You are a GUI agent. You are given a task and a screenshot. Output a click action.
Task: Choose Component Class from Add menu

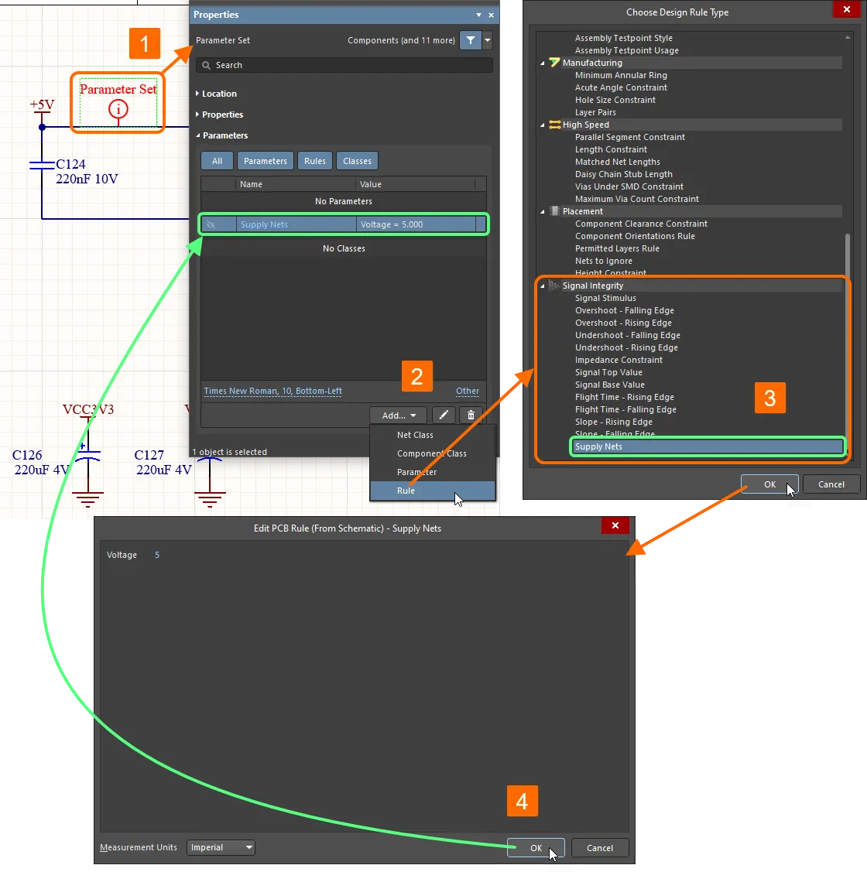tap(433, 453)
